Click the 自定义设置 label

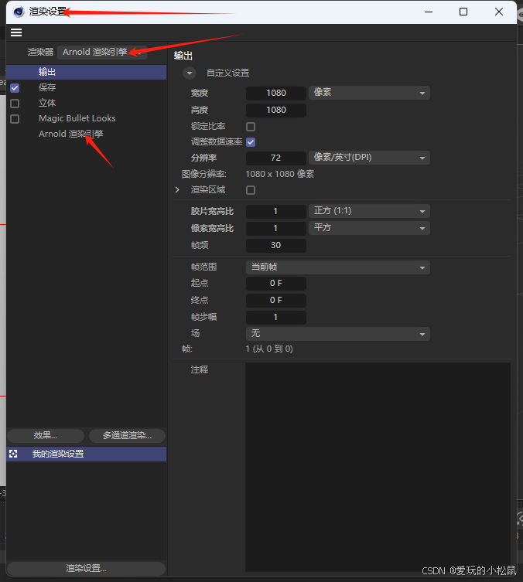point(228,73)
